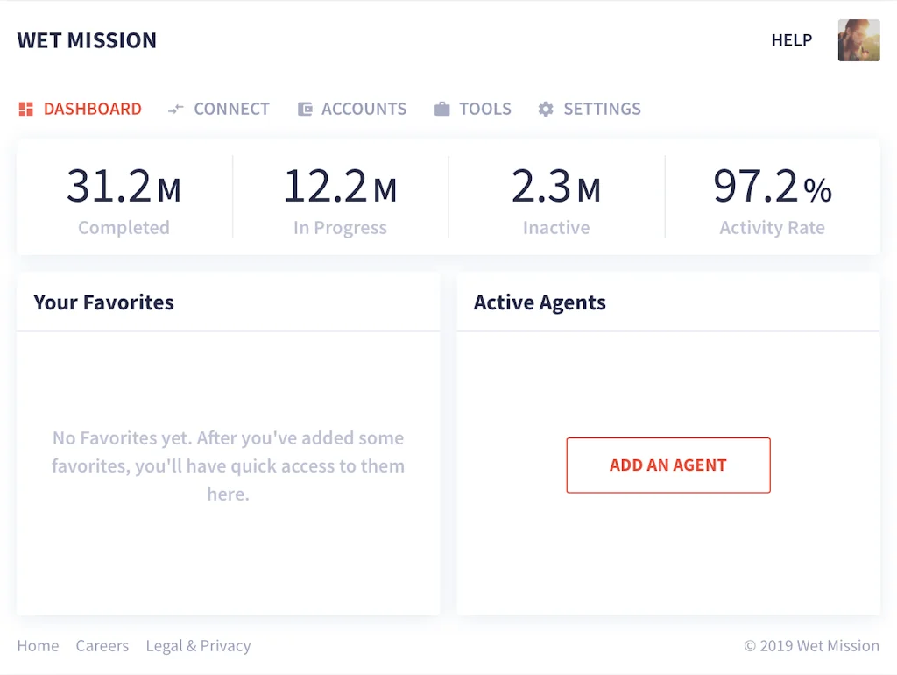897x675 pixels.
Task: Visit the Legal & Privacy link
Action: (x=198, y=646)
